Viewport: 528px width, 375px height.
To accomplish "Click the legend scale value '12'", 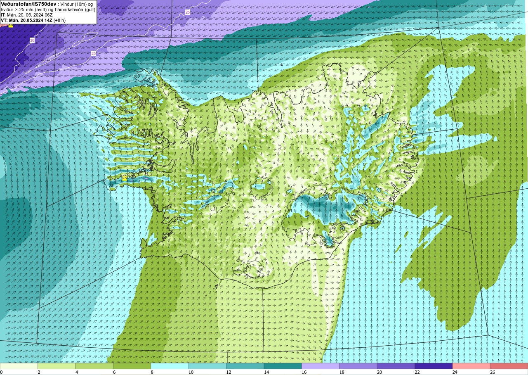I will tap(229, 372).
